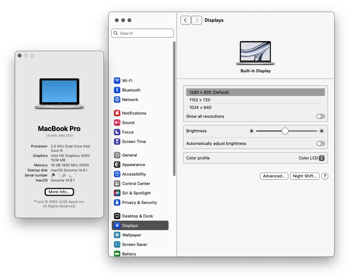This screenshot has height=280, width=352.
Task: Click the Bluetooth icon in sidebar
Action: pos(117,90)
